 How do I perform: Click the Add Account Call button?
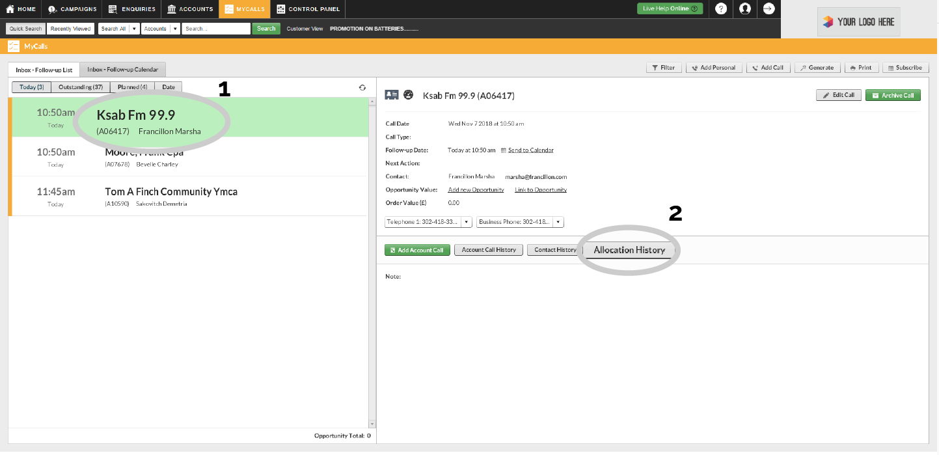tap(418, 250)
